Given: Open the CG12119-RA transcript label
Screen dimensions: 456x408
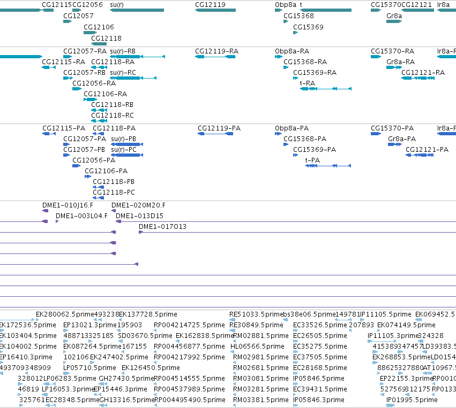Looking at the screenshot, I should (216, 51).
